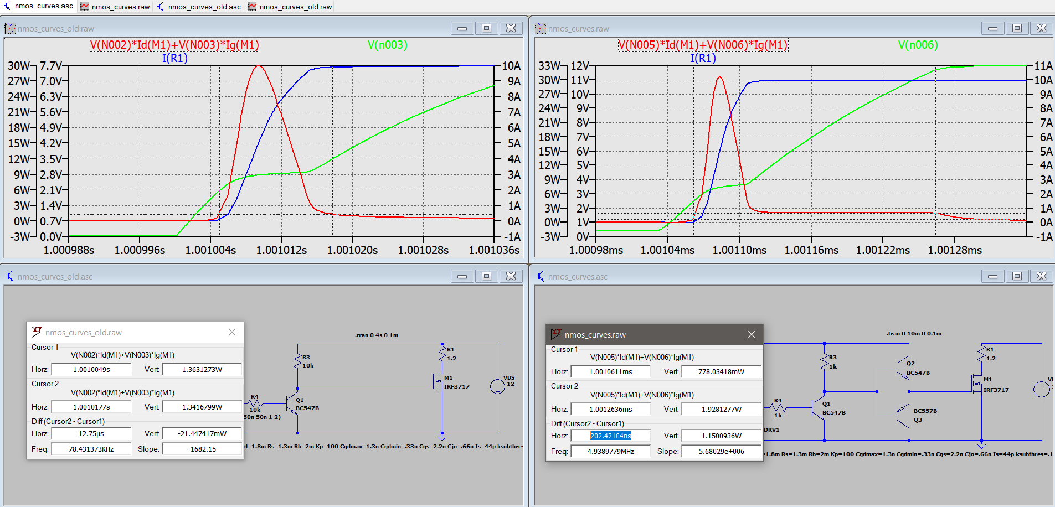
Task: Click Cursor 1 Vert field showing 1.3631273W
Action: click(202, 369)
